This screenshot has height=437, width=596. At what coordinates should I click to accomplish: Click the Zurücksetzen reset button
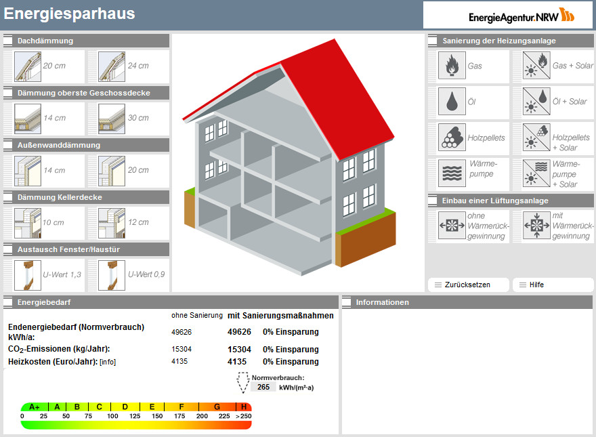tap(467, 285)
